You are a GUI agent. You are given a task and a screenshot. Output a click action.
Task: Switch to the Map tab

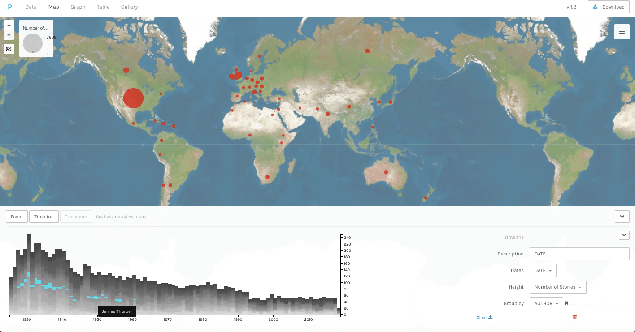coord(54,7)
